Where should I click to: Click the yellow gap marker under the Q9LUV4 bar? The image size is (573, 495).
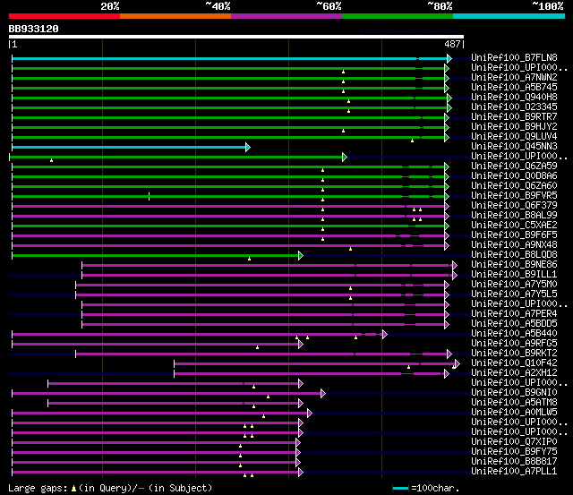click(x=412, y=141)
